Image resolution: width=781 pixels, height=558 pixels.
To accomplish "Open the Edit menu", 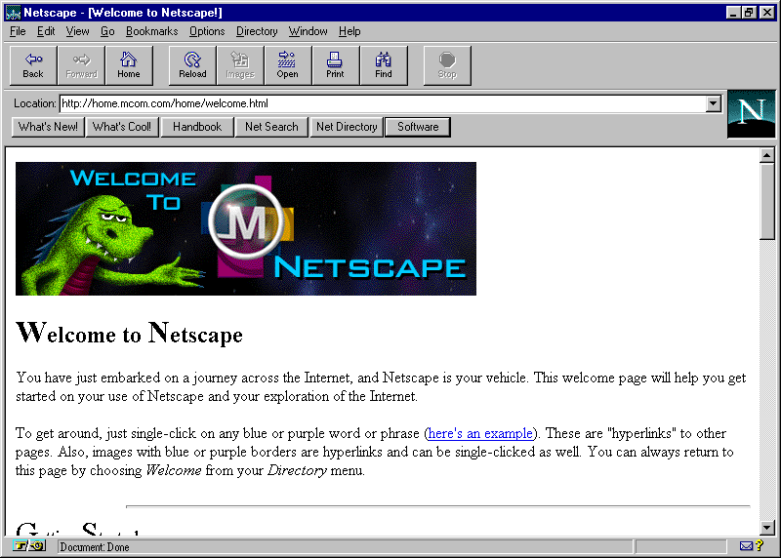I will (46, 31).
